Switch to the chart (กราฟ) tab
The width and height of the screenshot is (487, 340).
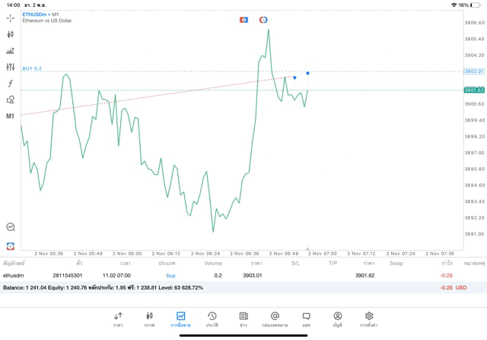149,318
